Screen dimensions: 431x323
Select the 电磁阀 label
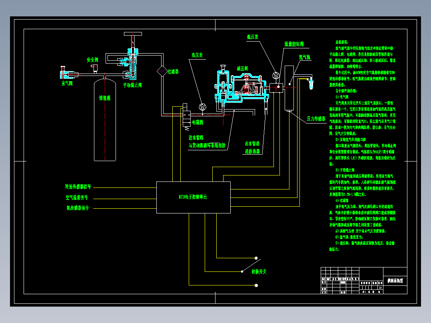click(x=198, y=122)
